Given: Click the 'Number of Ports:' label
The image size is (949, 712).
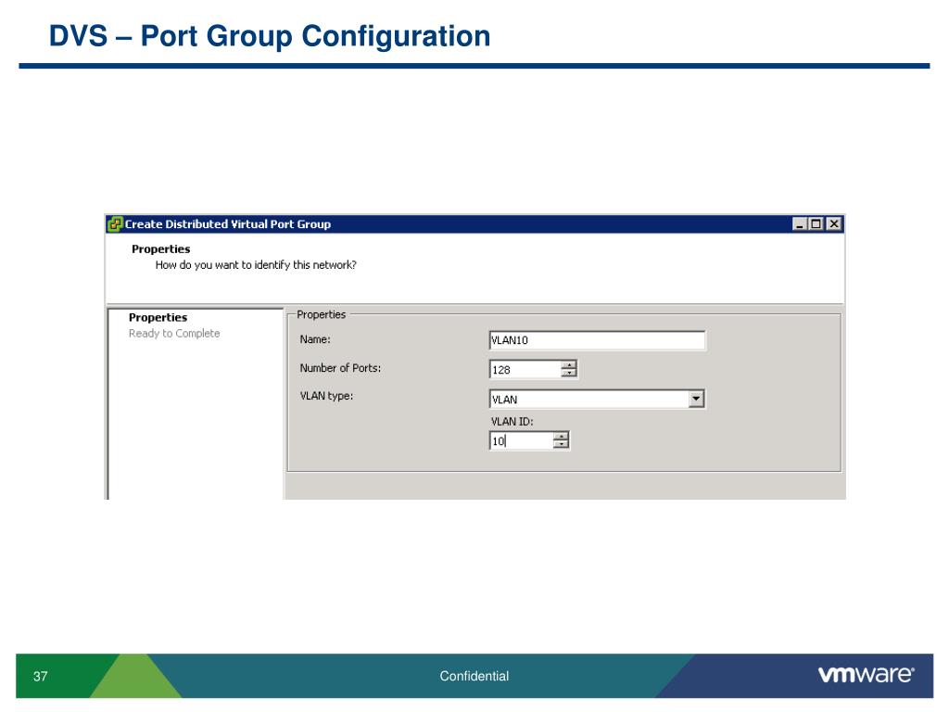Looking at the screenshot, I should (x=340, y=367).
